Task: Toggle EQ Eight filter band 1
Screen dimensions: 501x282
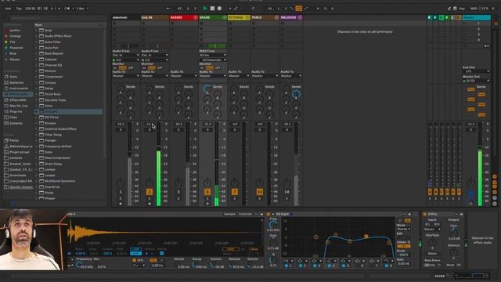Action: pyautogui.click(x=287, y=266)
